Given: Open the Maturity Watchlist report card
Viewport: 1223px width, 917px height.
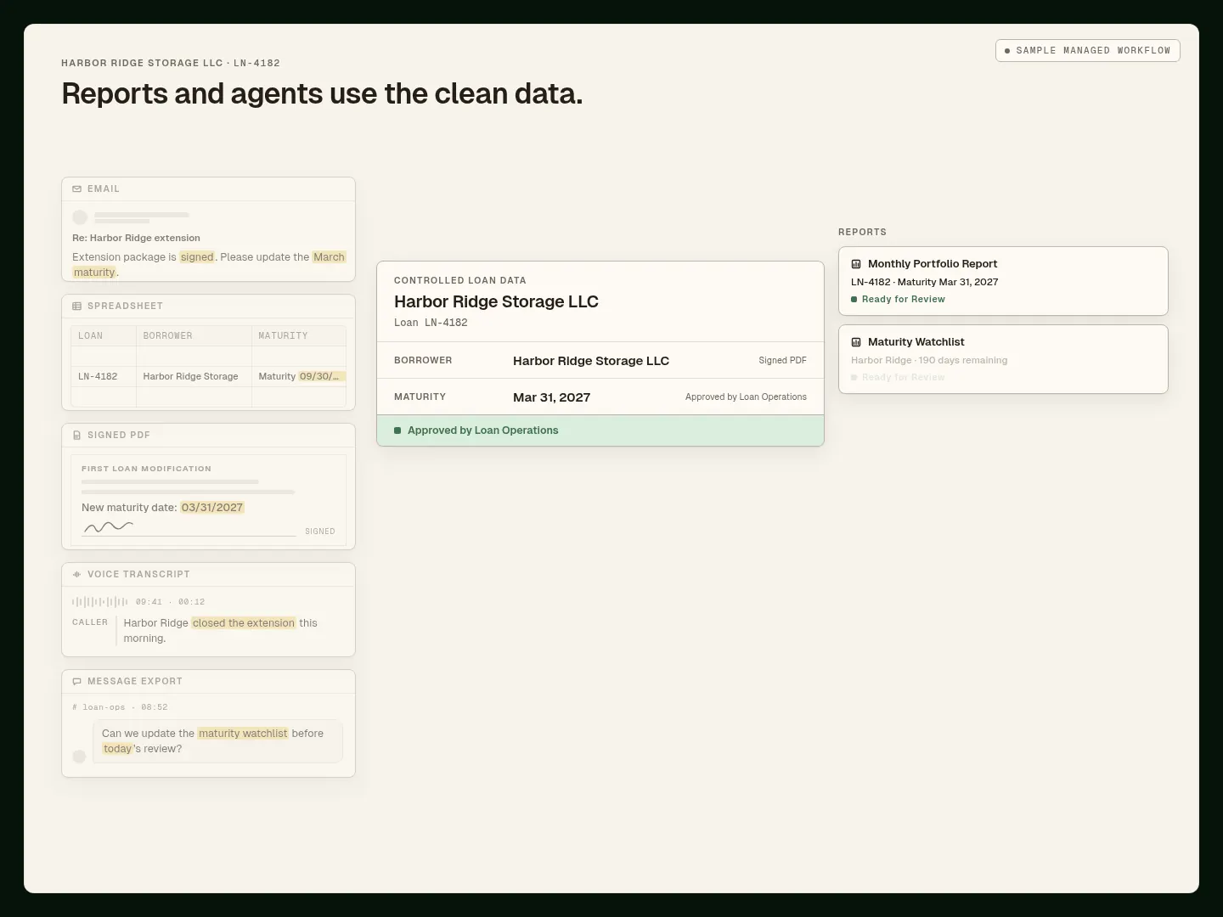Looking at the screenshot, I should [x=1003, y=359].
